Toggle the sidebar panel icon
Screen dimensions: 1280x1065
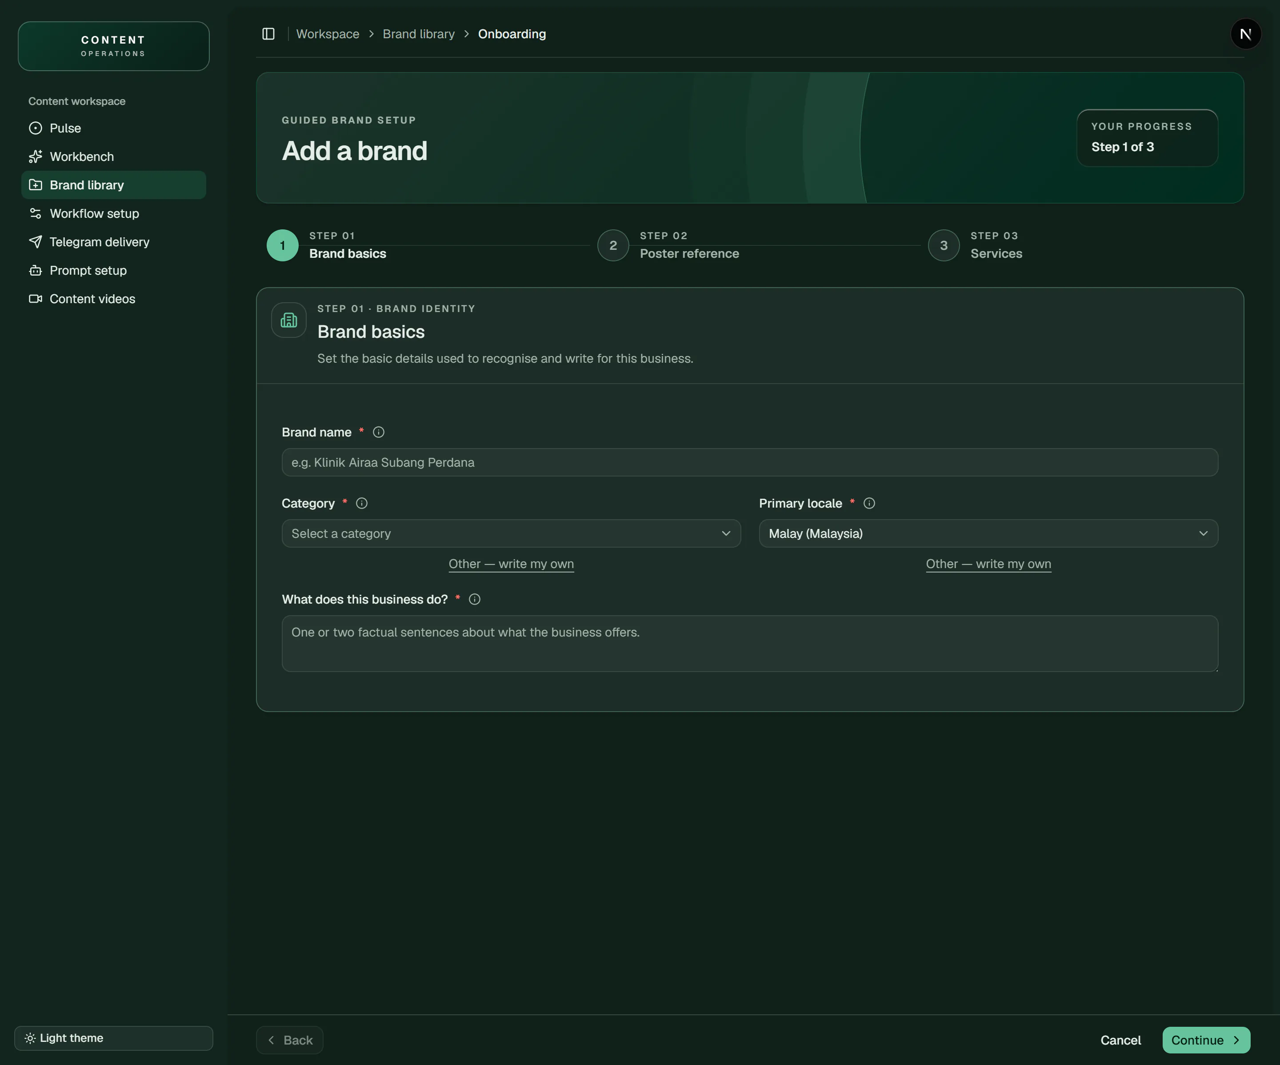pyautogui.click(x=268, y=34)
